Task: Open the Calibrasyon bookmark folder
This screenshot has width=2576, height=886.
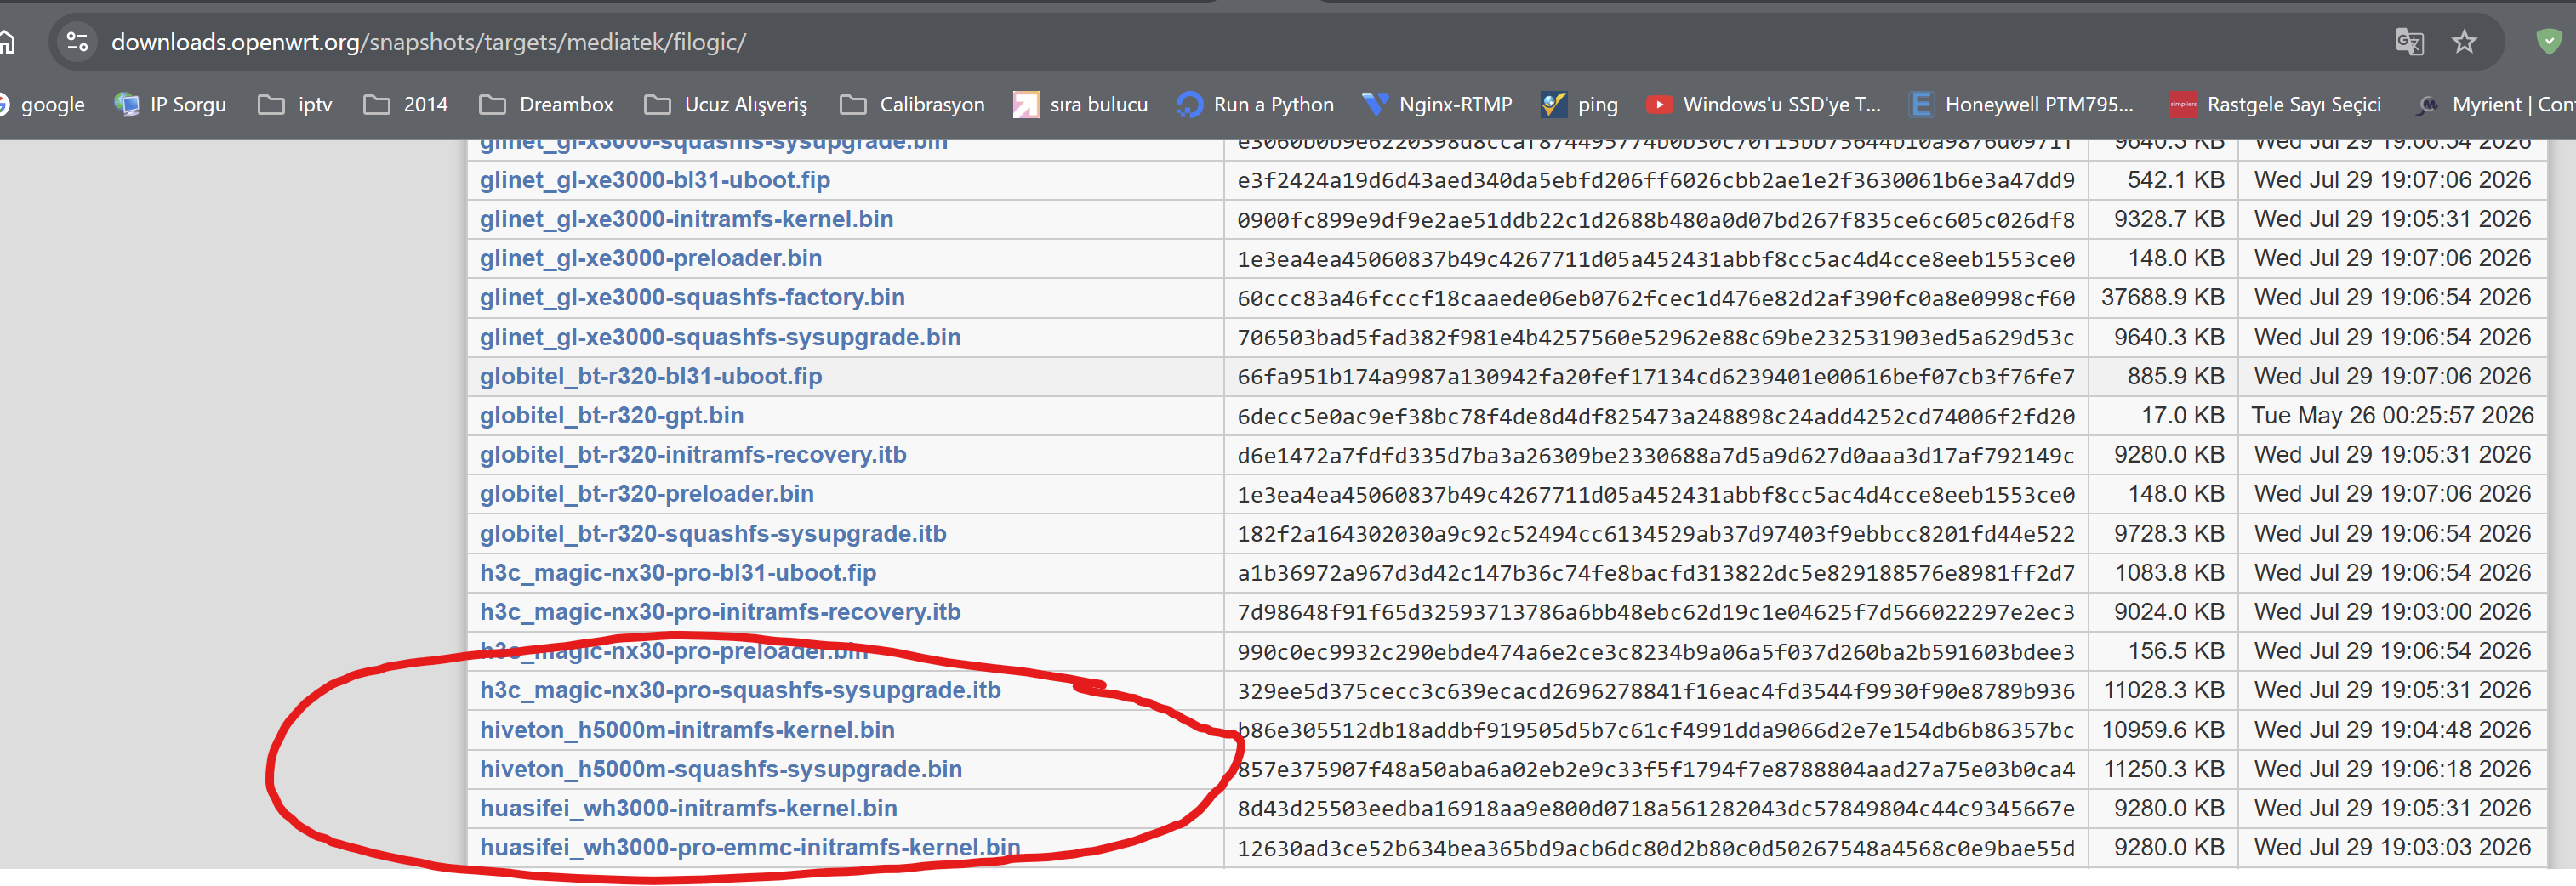Action: 912,105
